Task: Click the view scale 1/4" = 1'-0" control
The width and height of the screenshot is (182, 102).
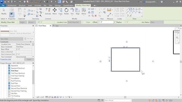Action: [x=40, y=97]
